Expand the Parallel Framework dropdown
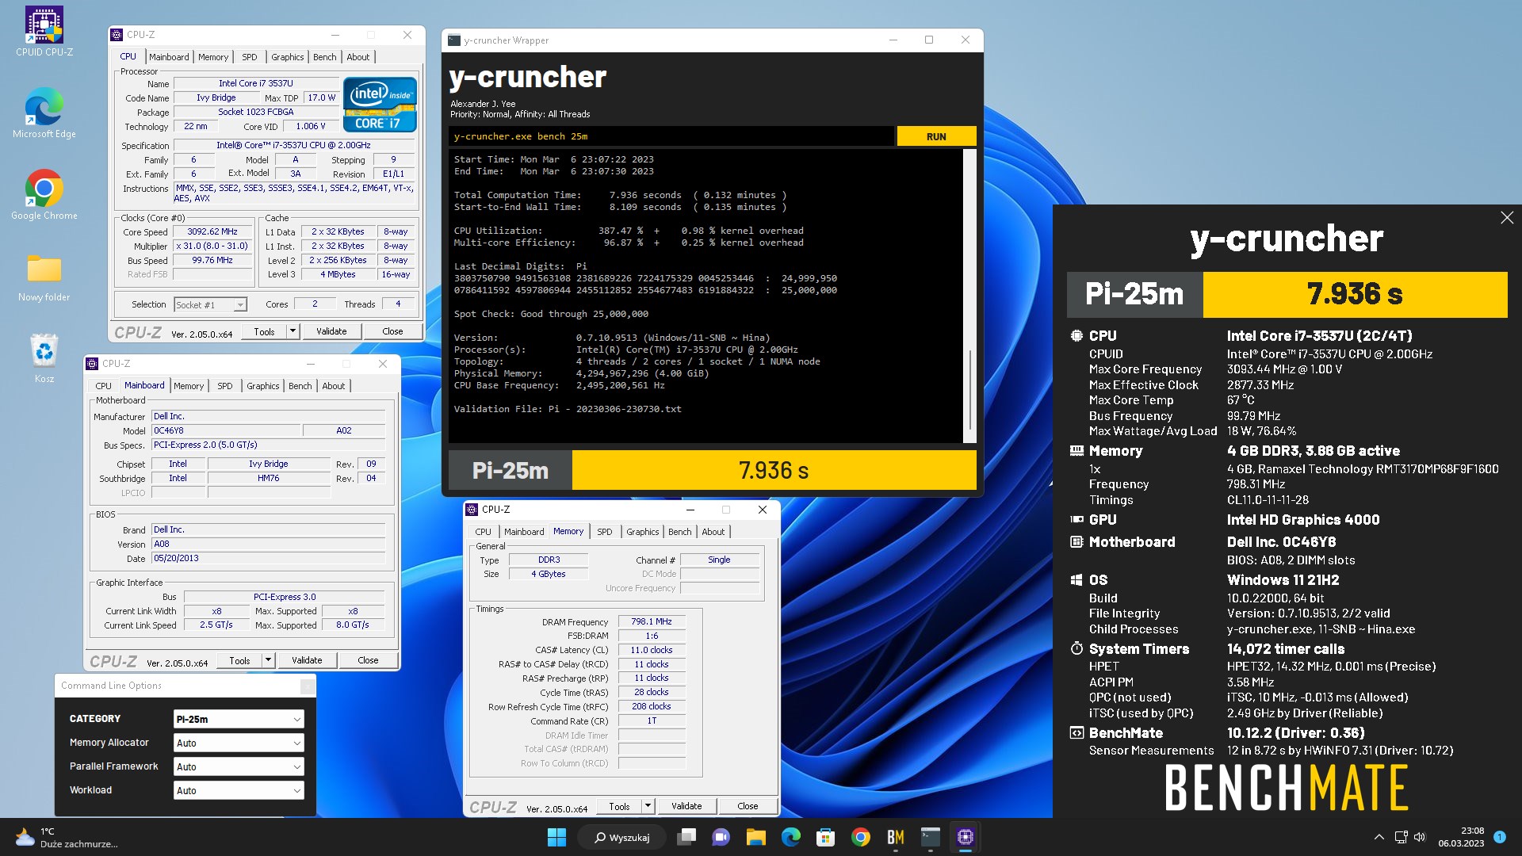This screenshot has height=856, width=1522. tap(296, 767)
